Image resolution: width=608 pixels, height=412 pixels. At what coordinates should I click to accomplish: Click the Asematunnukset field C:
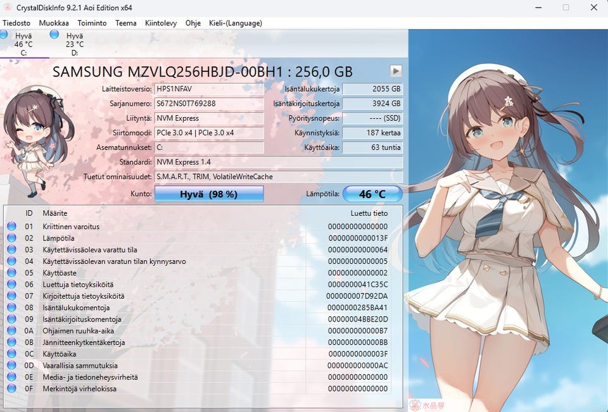coord(209,147)
